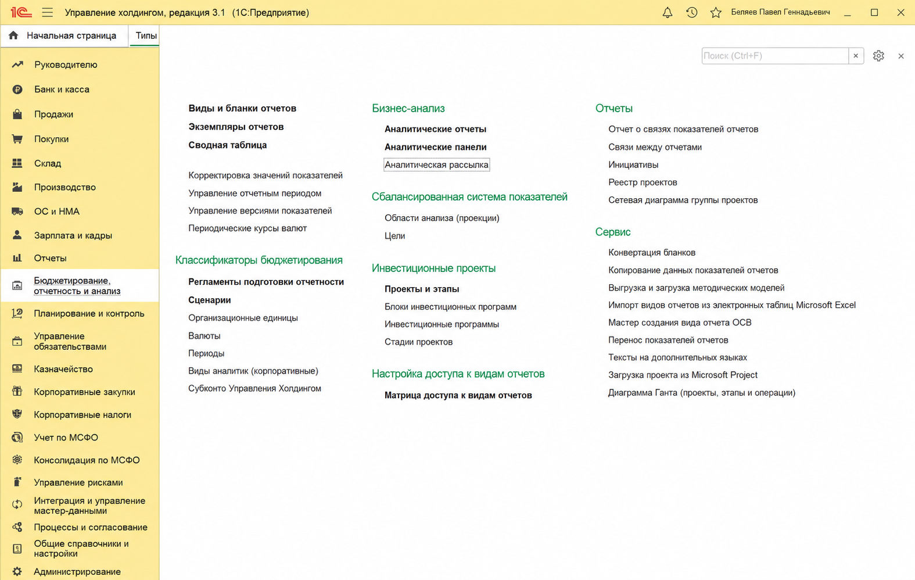Click the Зарплата и кадры person icon

pos(17,235)
